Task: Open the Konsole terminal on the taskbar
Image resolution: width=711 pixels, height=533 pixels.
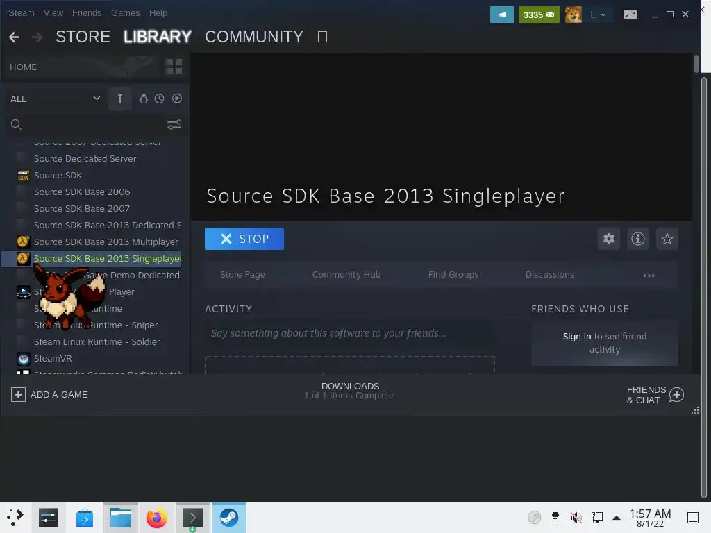Action: [x=193, y=518]
